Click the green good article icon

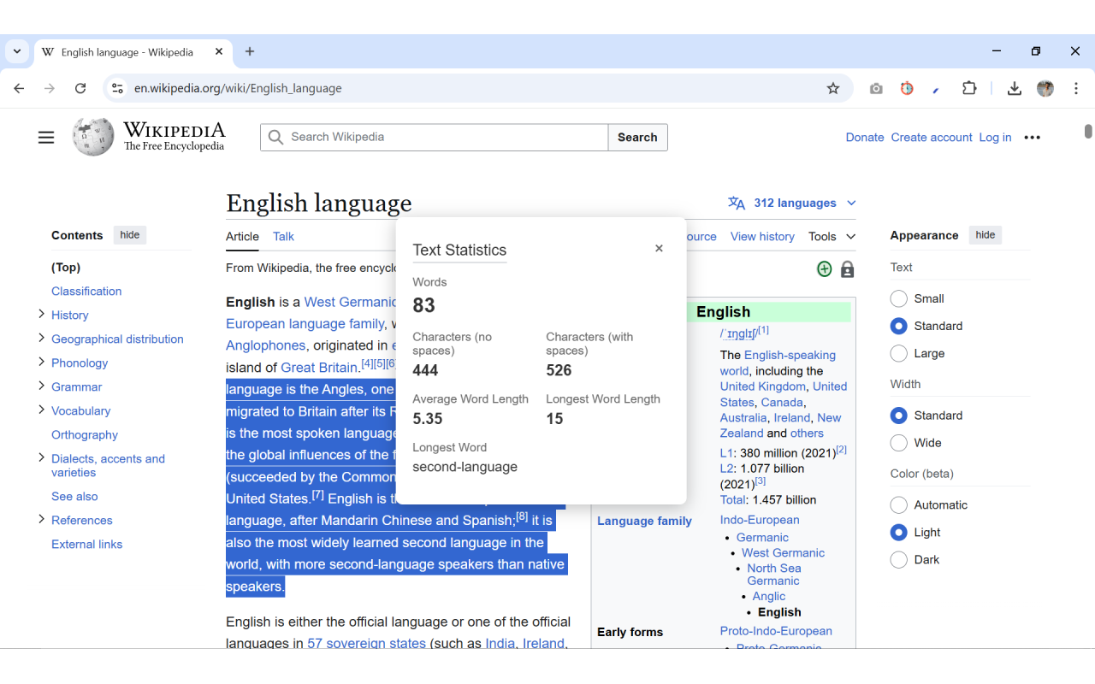tap(824, 269)
